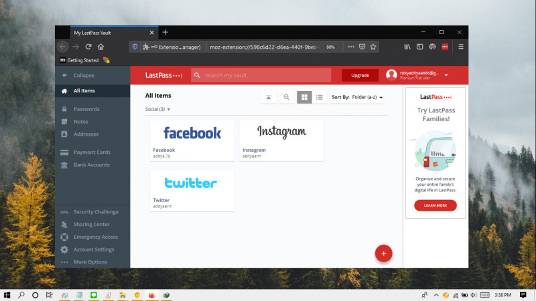Open the user account dropdown arrow
The height and width of the screenshot is (301, 536).
pos(446,75)
